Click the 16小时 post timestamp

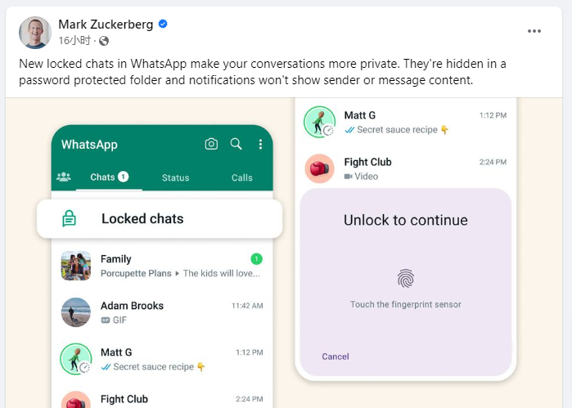tap(74, 40)
